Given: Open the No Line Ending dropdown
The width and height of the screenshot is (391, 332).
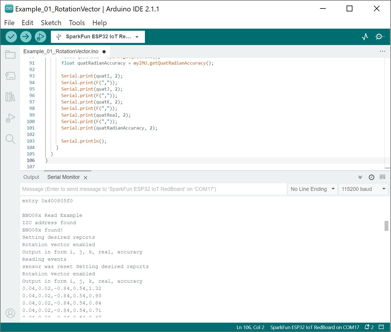Looking at the screenshot, I should tap(312, 189).
